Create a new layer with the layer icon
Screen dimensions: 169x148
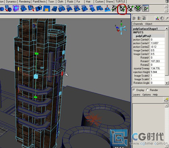pyautogui.click(x=166, y=100)
